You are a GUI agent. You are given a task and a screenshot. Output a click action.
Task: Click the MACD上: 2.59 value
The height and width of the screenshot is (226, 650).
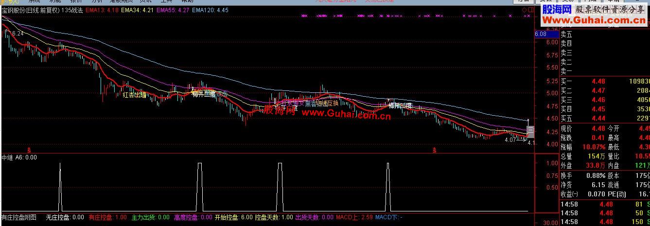(x=354, y=217)
